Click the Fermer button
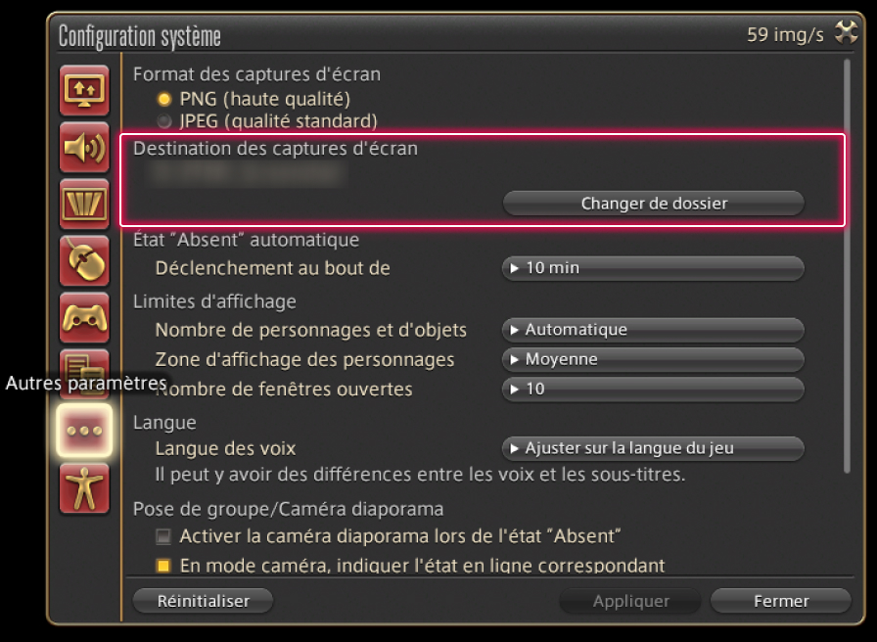The height and width of the screenshot is (642, 877). point(780,601)
